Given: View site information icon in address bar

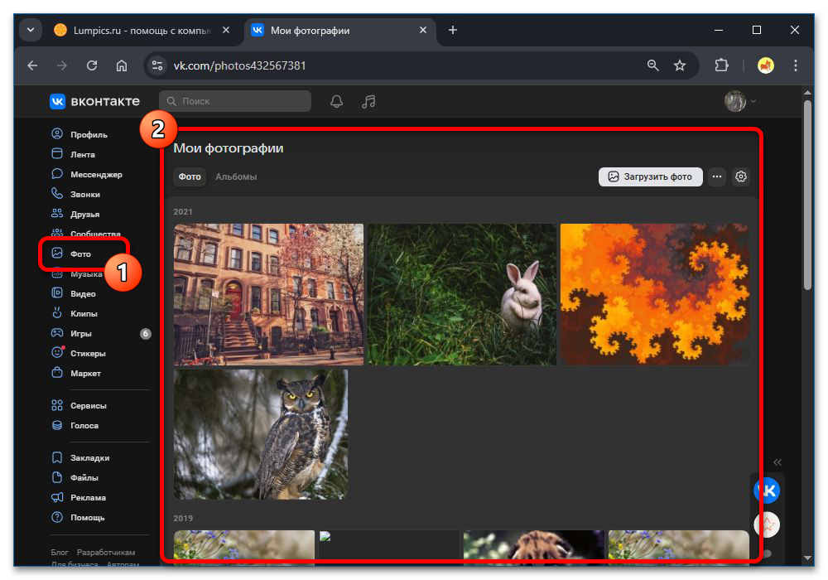Looking at the screenshot, I should [157, 65].
